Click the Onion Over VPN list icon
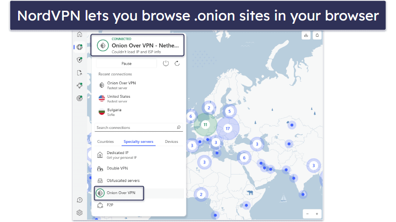The height and width of the screenshot is (222, 396). pos(100,193)
